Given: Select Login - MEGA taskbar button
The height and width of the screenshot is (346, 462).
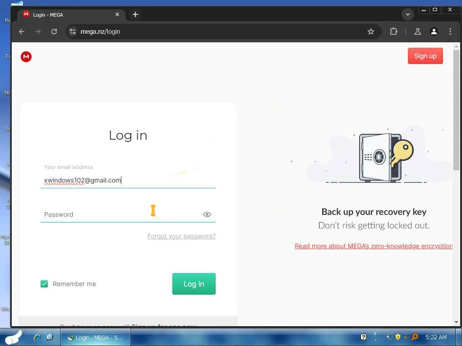Looking at the screenshot, I should 96,337.
